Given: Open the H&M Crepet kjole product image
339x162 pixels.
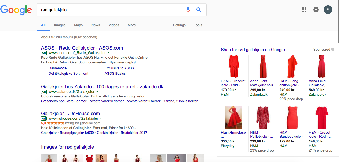Looking at the screenshot, I should click(322, 118).
